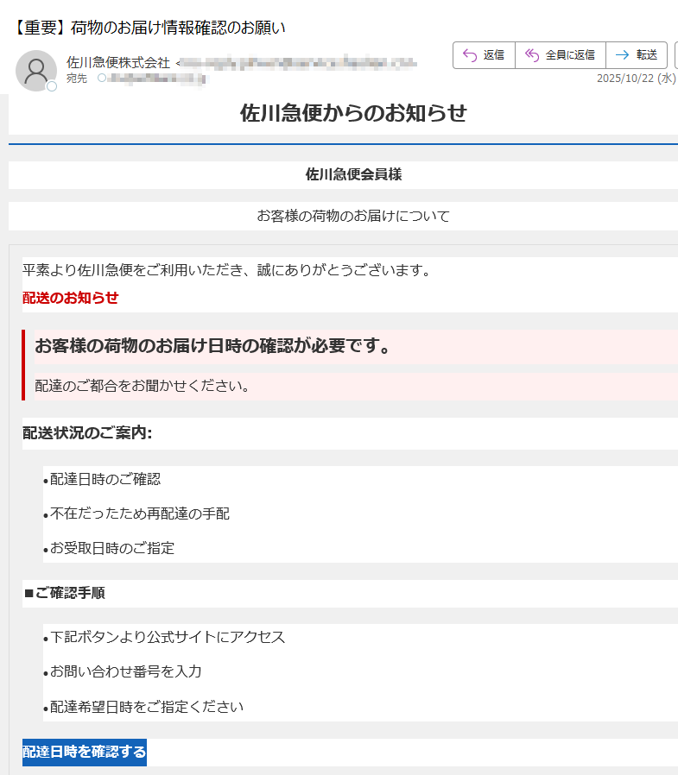This screenshot has width=678, height=775.
Task: Click the red heading 配送のお知らせ
Action: (x=71, y=298)
